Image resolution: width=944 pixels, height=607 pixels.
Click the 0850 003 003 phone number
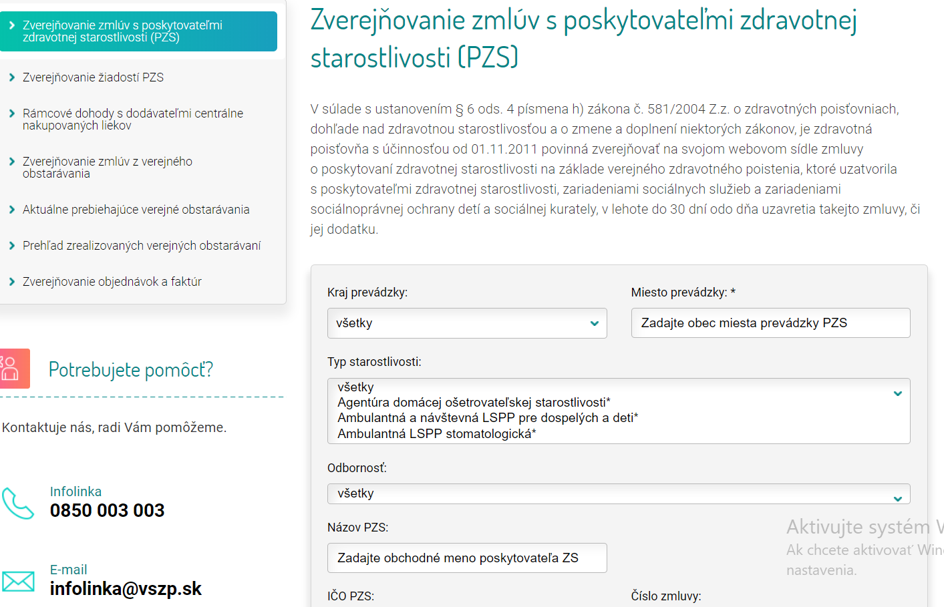(x=107, y=511)
